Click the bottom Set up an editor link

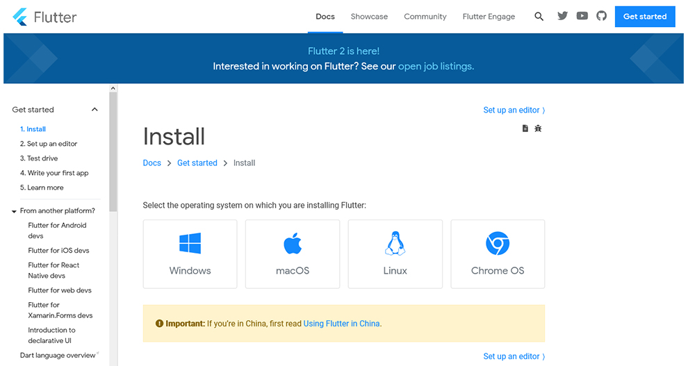point(514,356)
